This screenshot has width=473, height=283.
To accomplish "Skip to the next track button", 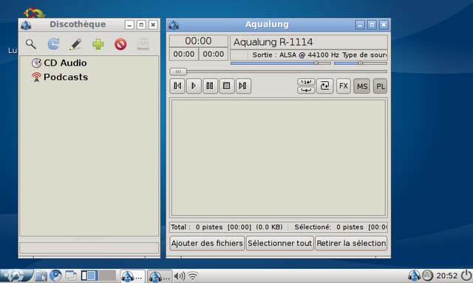I will click(x=243, y=86).
